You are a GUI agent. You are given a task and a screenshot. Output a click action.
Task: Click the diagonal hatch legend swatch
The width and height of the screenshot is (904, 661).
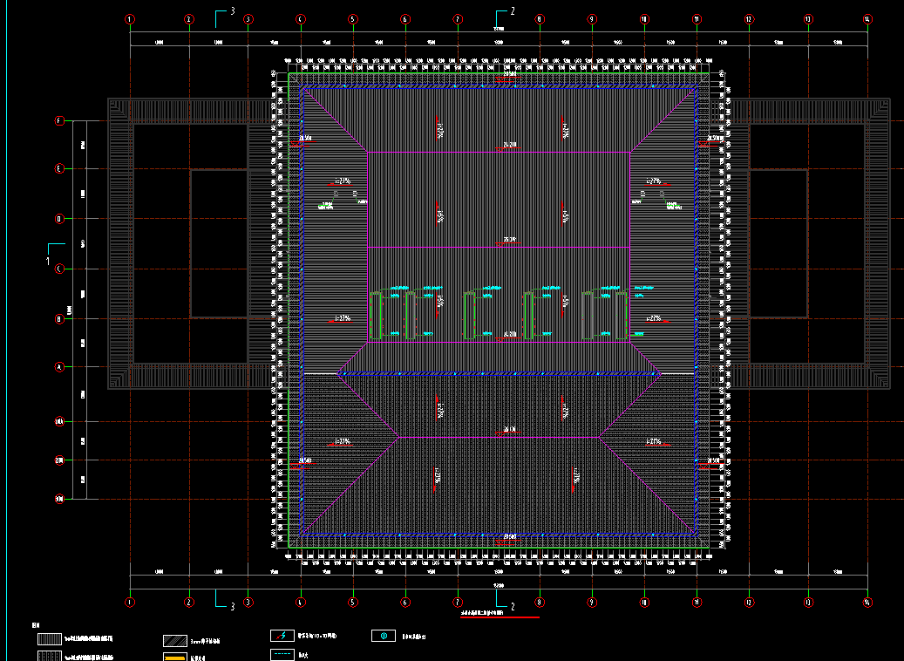click(176, 642)
